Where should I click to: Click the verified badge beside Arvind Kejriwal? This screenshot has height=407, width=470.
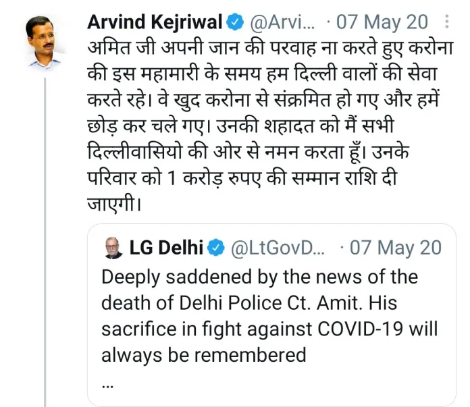234,22
